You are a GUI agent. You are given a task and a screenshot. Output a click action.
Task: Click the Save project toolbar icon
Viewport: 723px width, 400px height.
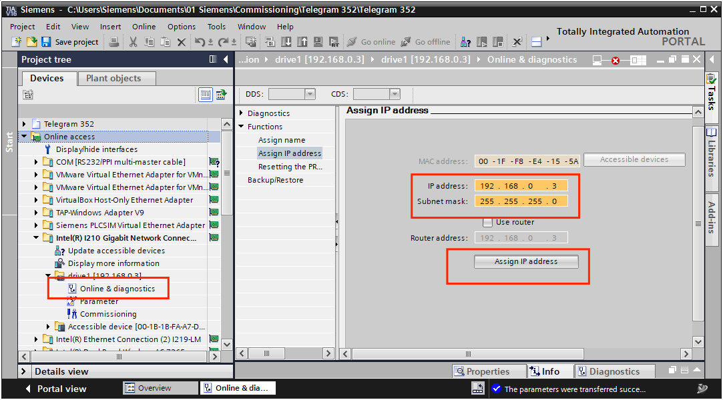46,42
